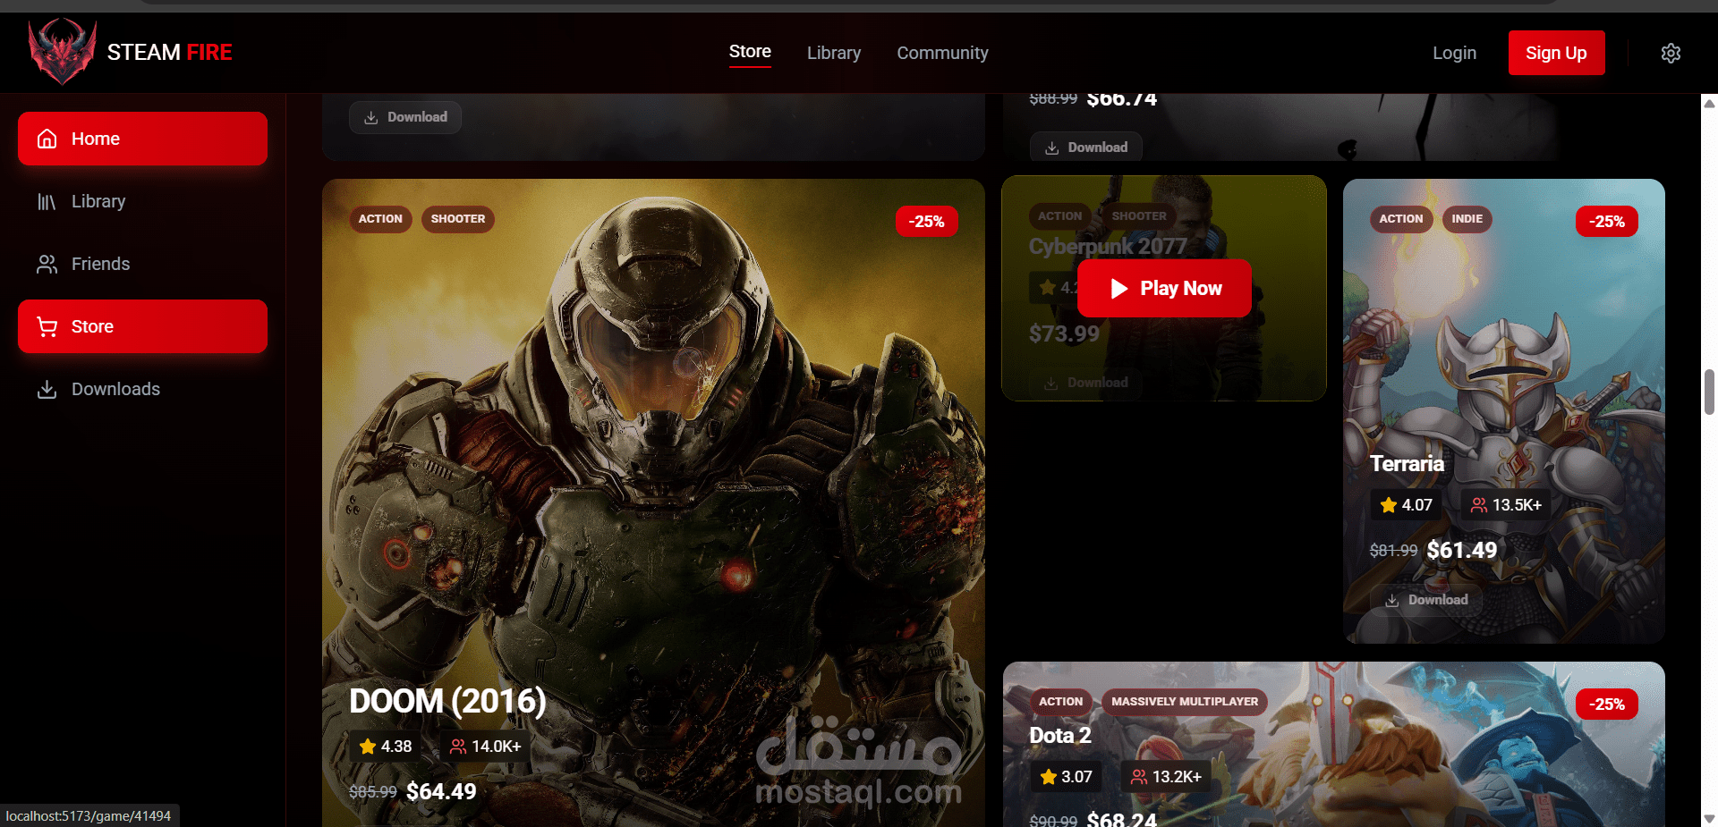Image resolution: width=1718 pixels, height=827 pixels.
Task: Click Download on the Cyberpunk 2077 card
Action: click(1086, 383)
